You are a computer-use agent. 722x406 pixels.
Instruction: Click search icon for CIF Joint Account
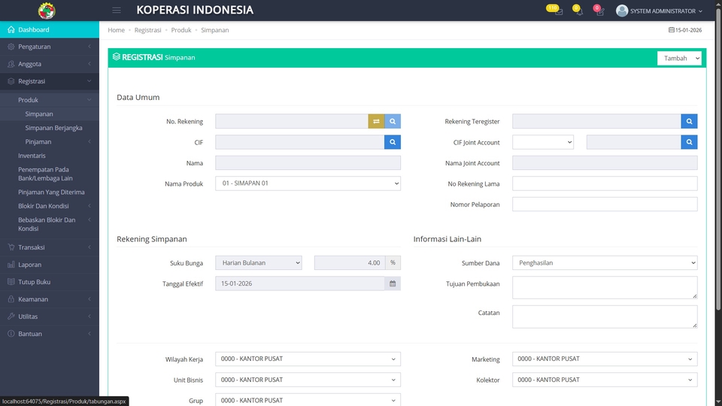(689, 142)
